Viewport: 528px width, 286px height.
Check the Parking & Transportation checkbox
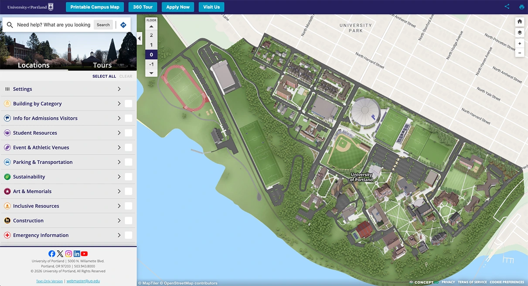click(128, 162)
